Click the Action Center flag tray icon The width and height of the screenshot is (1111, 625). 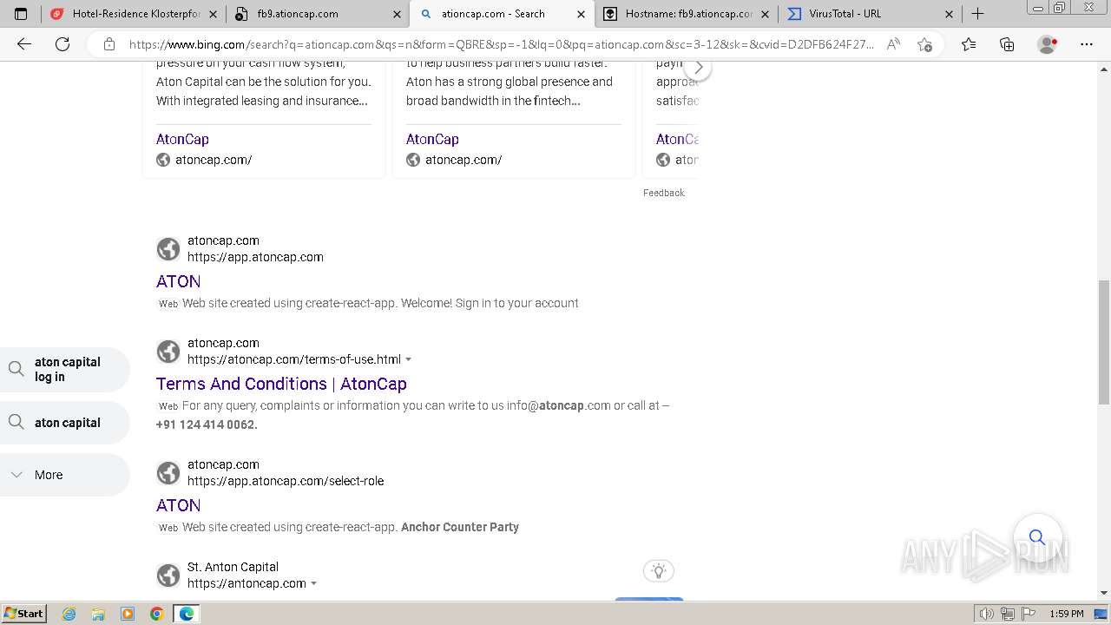click(1028, 614)
